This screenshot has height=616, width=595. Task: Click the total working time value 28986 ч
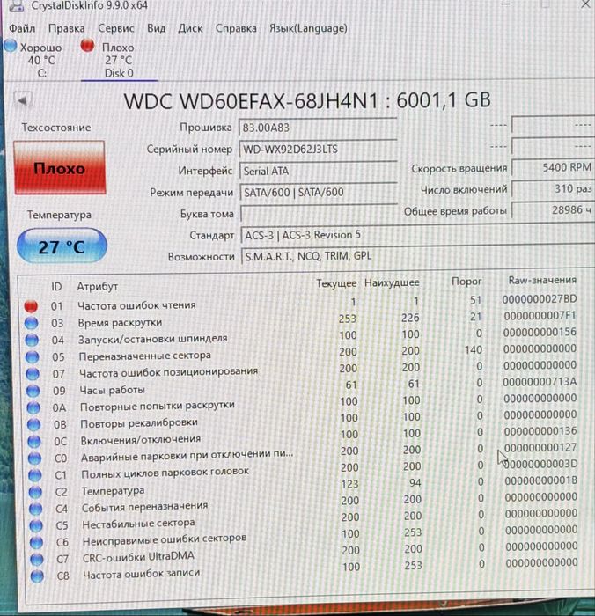click(553, 210)
